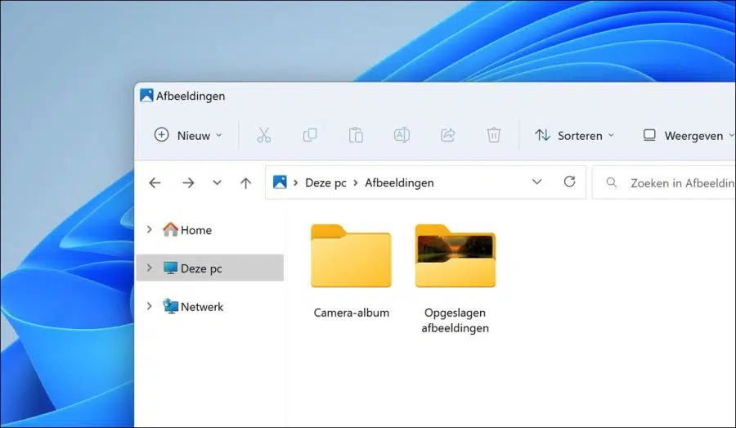Image resolution: width=736 pixels, height=428 pixels.
Task: Click the Cut scissors icon
Action: pos(264,135)
